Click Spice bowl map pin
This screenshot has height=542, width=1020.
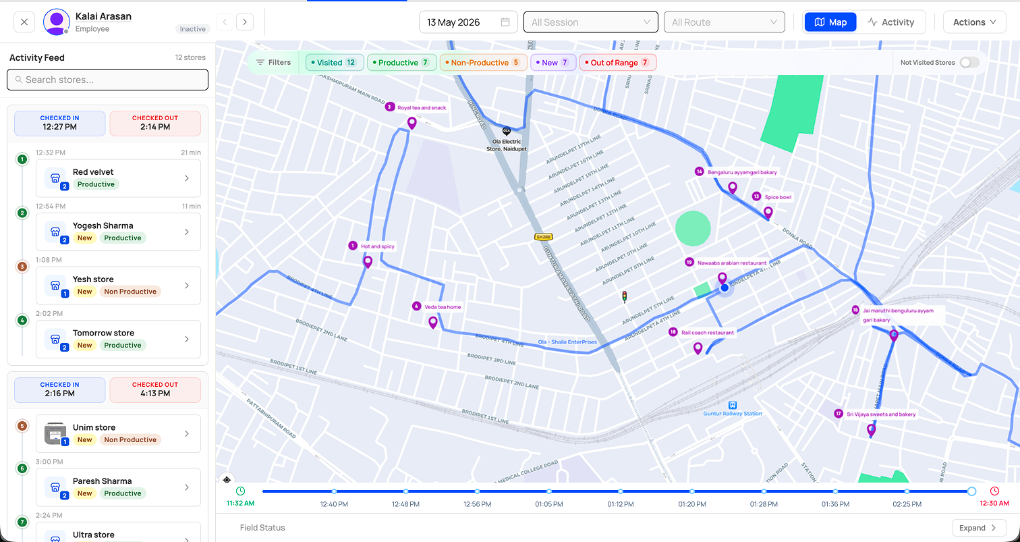(768, 213)
